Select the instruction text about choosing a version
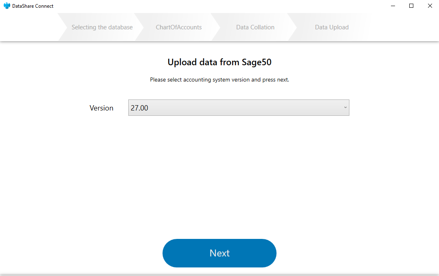 [219, 79]
